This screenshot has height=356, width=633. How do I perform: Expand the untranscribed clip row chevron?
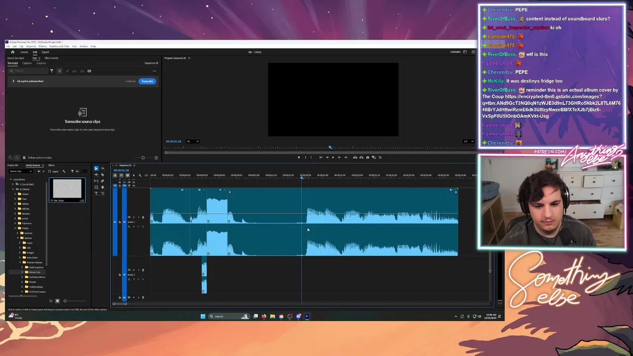click(13, 81)
